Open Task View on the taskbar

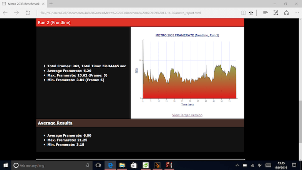pyautogui.click(x=98, y=165)
